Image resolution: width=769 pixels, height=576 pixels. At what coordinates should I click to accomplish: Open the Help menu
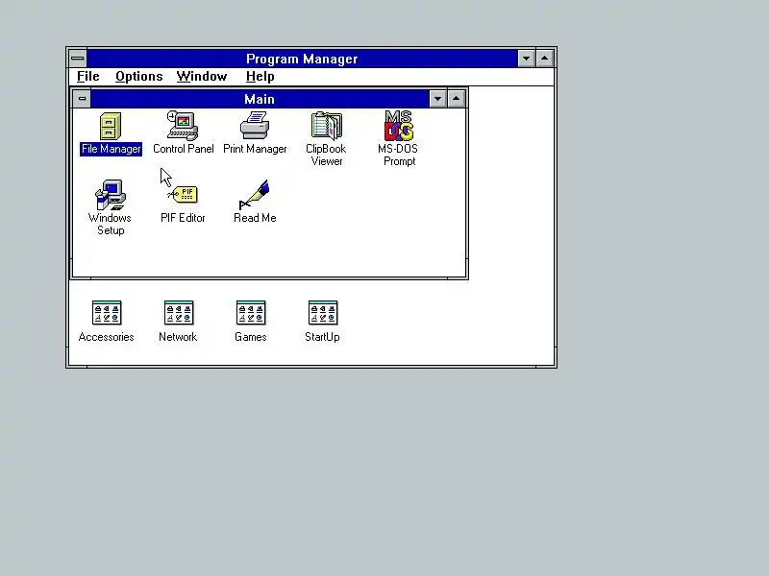coord(260,77)
